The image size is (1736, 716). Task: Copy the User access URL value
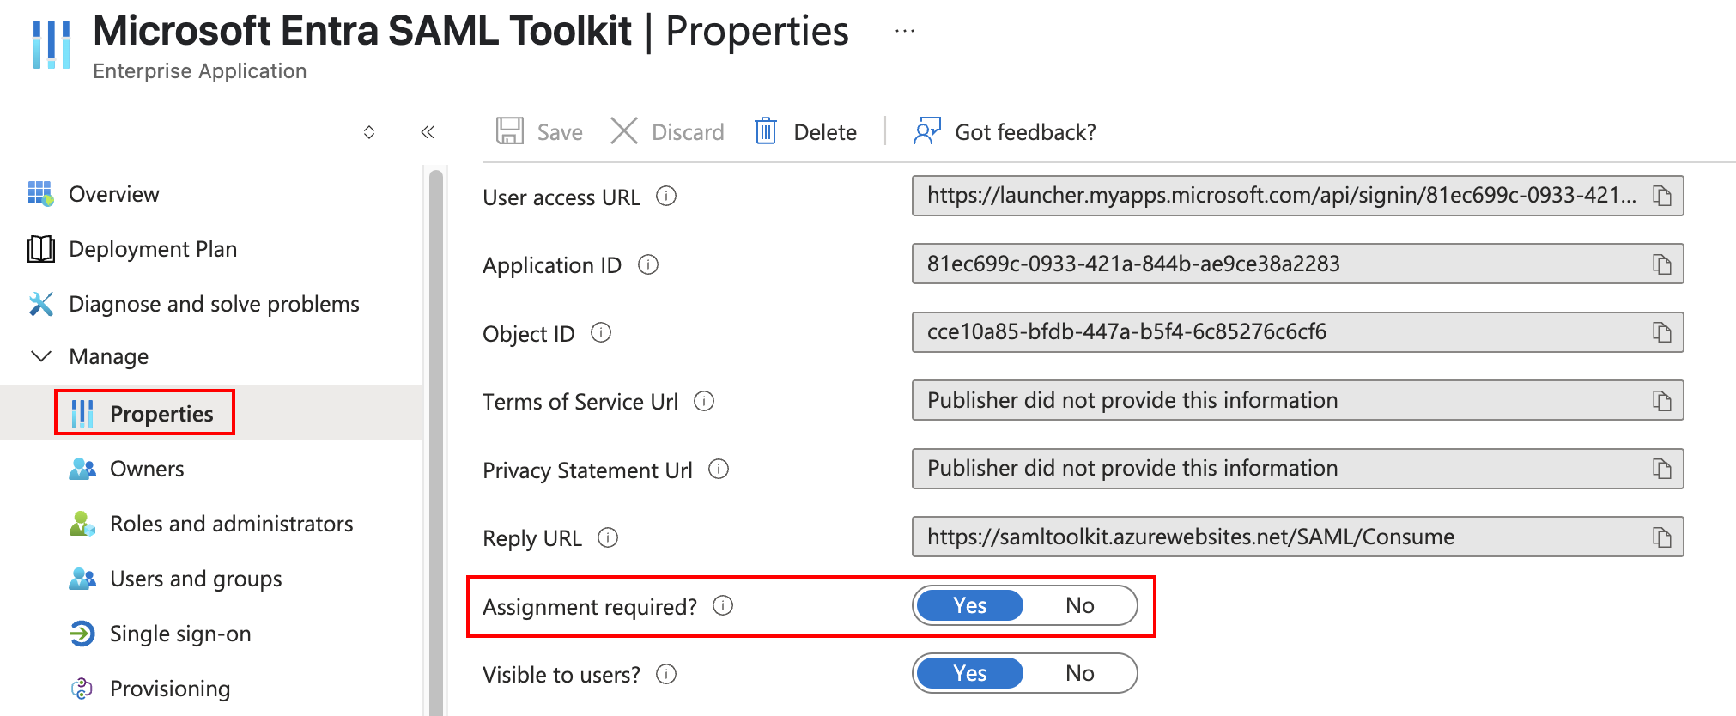click(x=1662, y=196)
